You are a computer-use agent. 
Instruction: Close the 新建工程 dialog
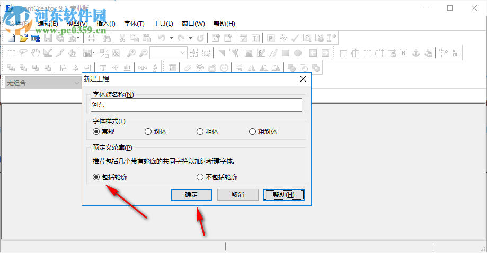(303, 79)
